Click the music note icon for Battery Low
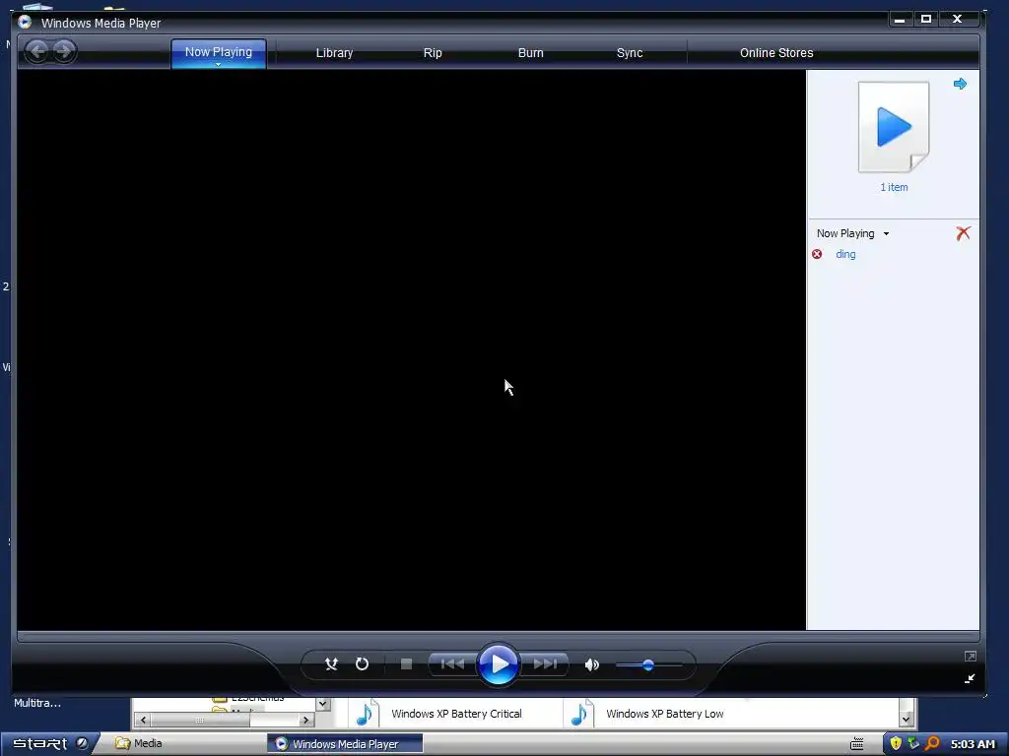 [581, 714]
